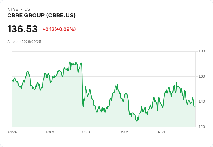The width and height of the screenshot is (213, 147).
Task: Click the At close date text
Action: (24, 42)
